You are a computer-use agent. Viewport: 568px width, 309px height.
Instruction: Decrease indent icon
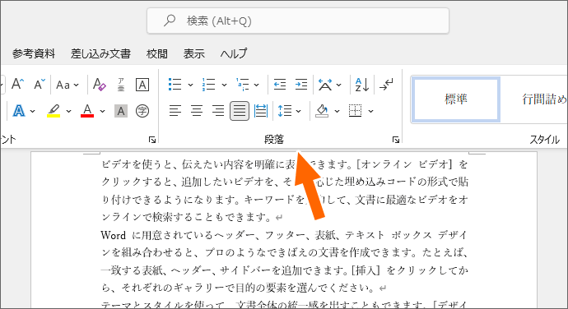(x=280, y=85)
